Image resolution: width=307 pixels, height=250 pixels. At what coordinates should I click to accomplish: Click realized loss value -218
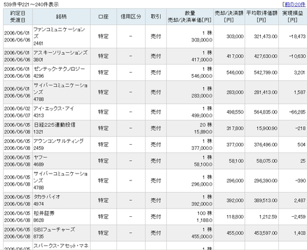(301, 128)
